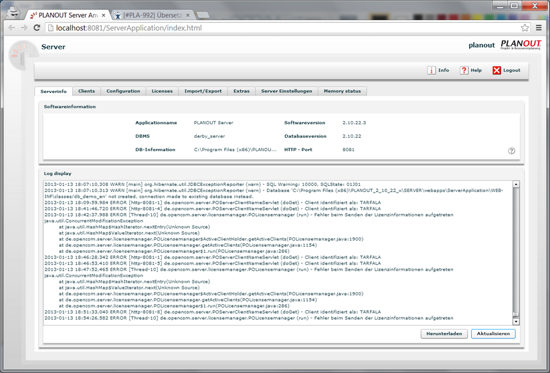Image resolution: width=550 pixels, height=373 pixels.
Task: Select the Serverinfo tab
Action: tap(54, 91)
